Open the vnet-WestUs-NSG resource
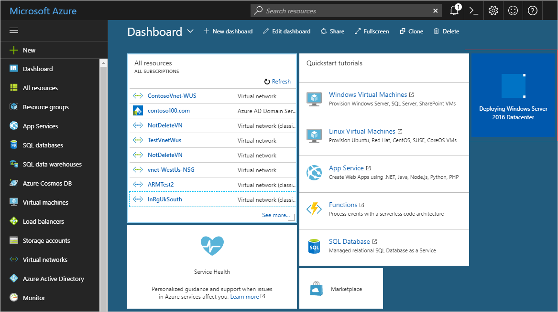This screenshot has width=558, height=312. tap(171, 170)
